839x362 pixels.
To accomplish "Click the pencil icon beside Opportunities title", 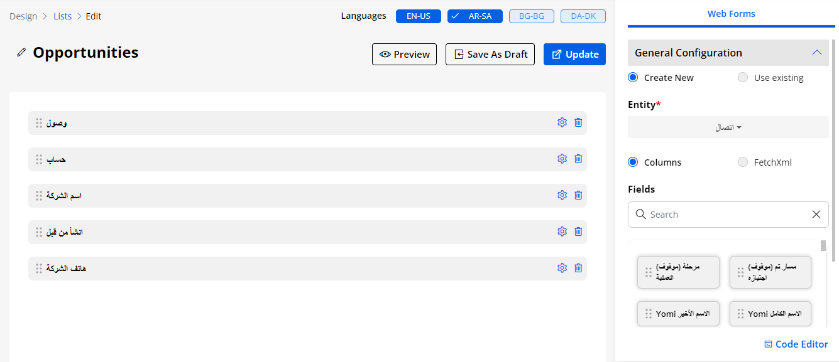I will pos(21,53).
